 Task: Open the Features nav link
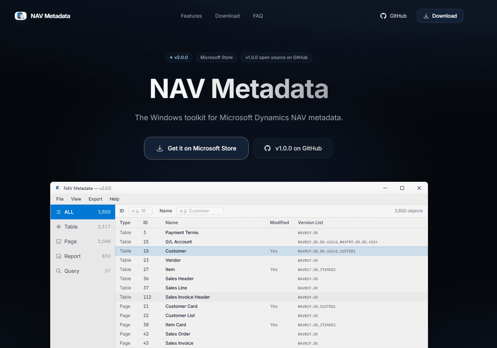[x=191, y=16]
